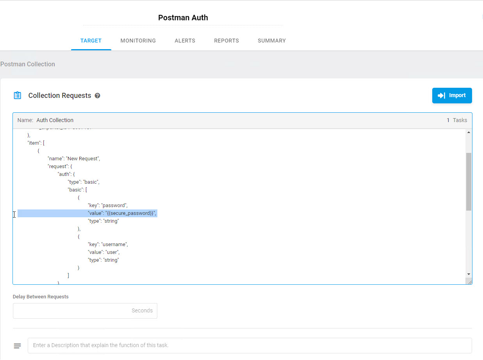This screenshot has height=360, width=483.
Task: Click the Import button
Action: coord(452,95)
